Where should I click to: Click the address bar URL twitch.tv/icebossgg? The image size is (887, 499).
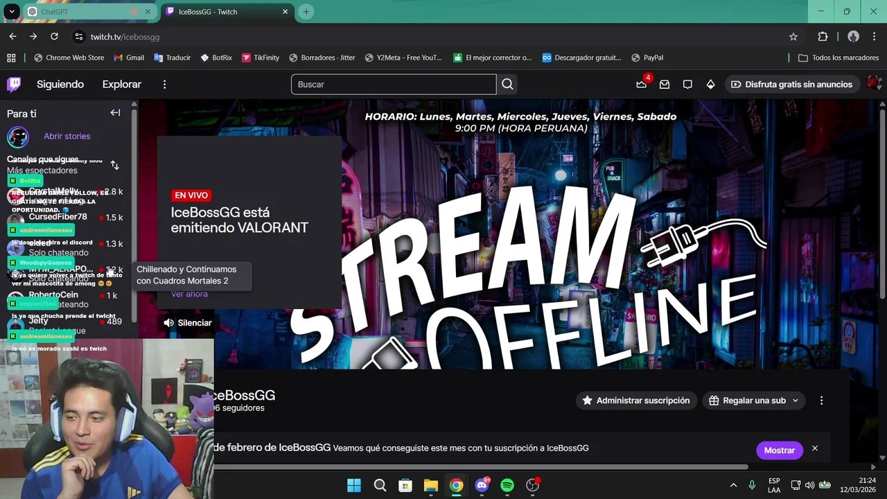point(125,37)
